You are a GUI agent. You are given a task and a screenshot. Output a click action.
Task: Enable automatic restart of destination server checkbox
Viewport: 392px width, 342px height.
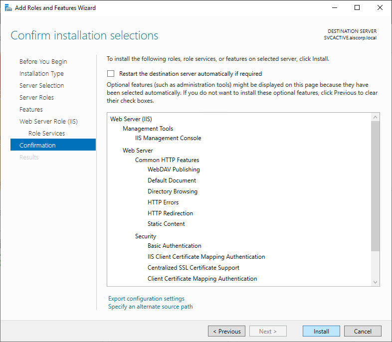[111, 73]
